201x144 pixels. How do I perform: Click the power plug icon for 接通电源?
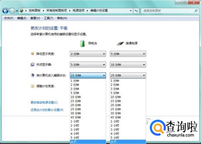pos(120,43)
